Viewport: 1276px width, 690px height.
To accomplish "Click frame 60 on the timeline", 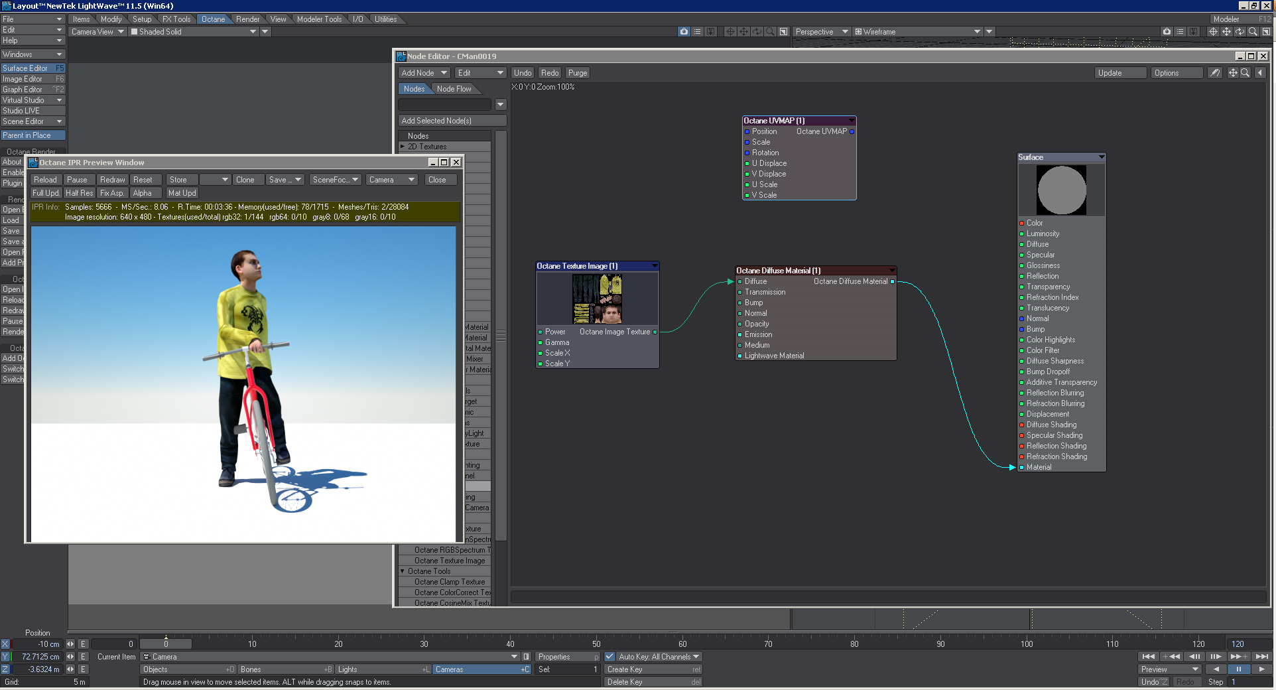I will pos(682,644).
